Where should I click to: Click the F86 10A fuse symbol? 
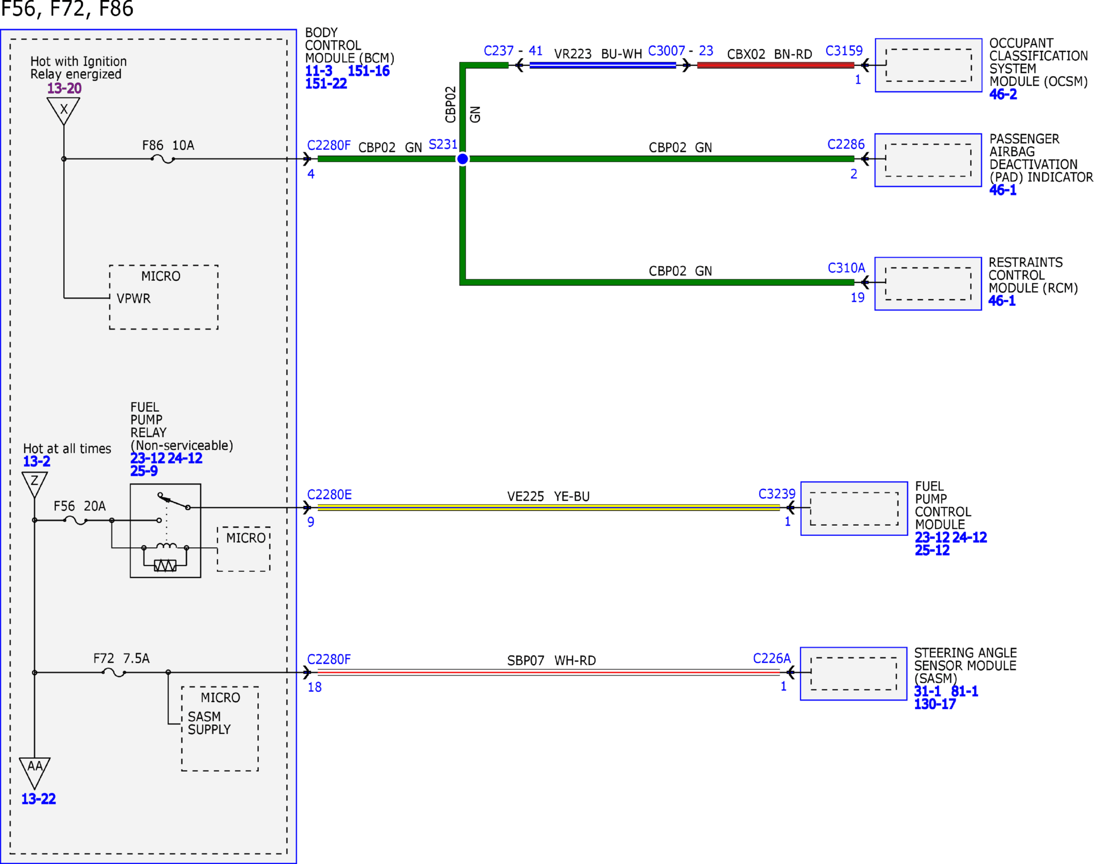[x=163, y=159]
